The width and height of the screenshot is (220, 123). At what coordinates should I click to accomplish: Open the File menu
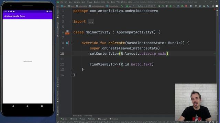pyautogui.click(x=62, y=2)
